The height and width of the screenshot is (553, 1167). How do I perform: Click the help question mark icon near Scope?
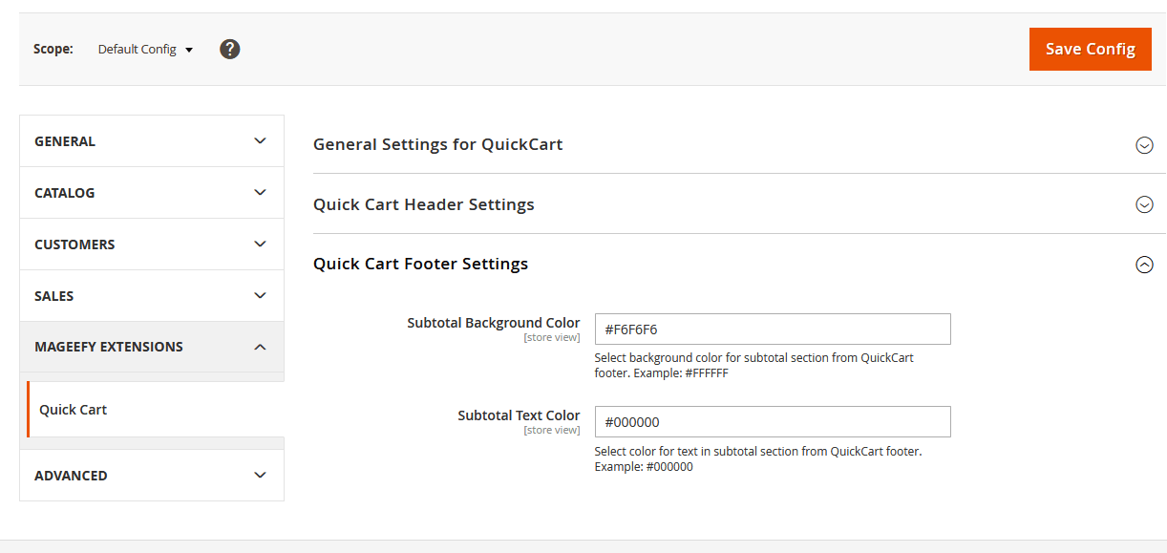pyautogui.click(x=229, y=49)
